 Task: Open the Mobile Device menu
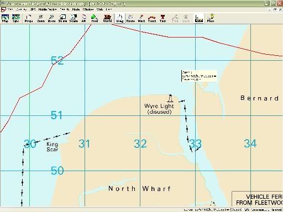click(x=48, y=9)
